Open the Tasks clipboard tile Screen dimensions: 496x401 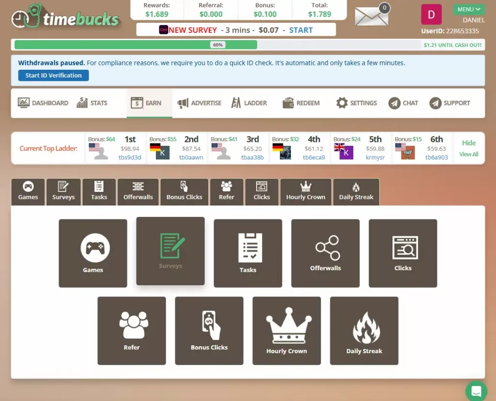pos(248,253)
